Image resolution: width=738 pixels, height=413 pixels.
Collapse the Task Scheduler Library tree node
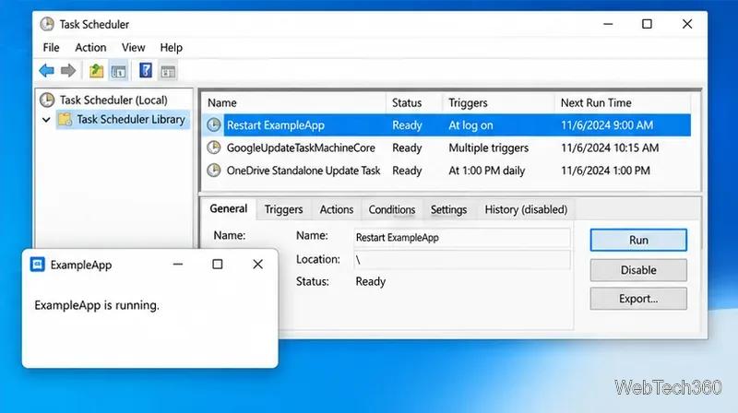46,120
